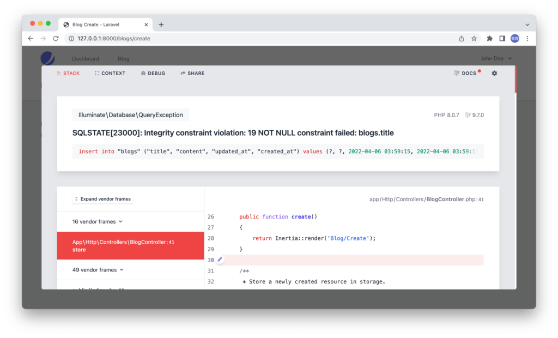The height and width of the screenshot is (338, 558).
Task: Navigate to the Dashboard link
Action: [x=86, y=58]
